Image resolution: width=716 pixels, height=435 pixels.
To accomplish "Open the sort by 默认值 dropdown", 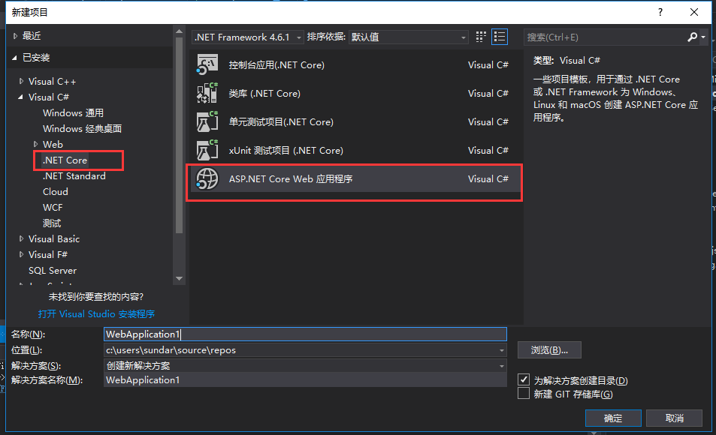I will (x=463, y=37).
